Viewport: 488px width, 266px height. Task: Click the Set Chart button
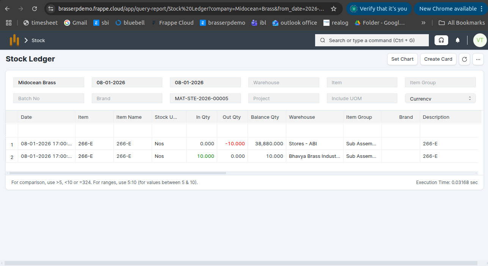point(402,59)
